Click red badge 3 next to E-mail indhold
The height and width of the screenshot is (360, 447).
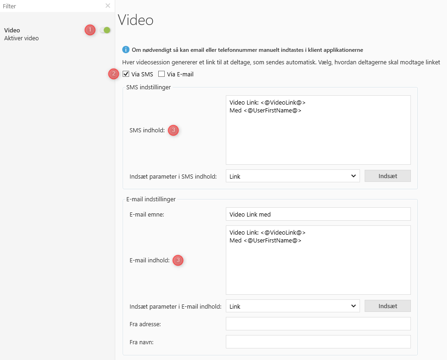[178, 261]
